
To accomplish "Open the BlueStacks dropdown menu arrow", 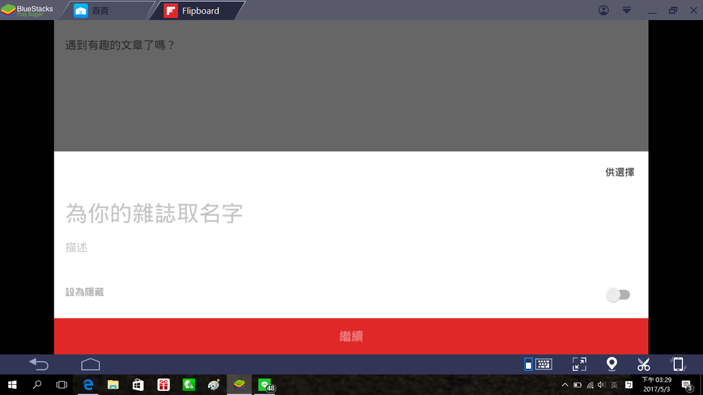I will 627,10.
